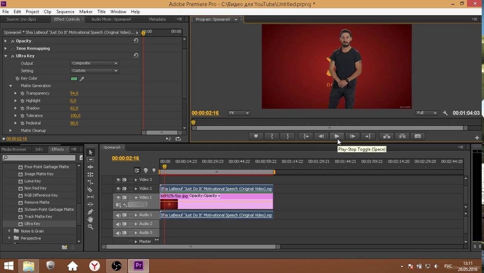
Task: Open the Setting Custom dropdown
Action: click(x=94, y=71)
